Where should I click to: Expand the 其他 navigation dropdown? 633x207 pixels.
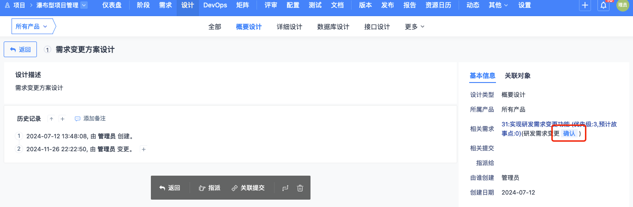tap(498, 6)
